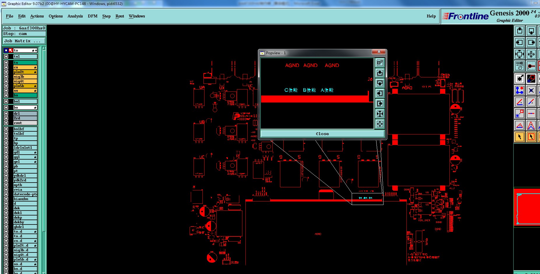The height and width of the screenshot is (274, 540).
Task: Click the wrench and palette tools icon
Action: point(520,66)
